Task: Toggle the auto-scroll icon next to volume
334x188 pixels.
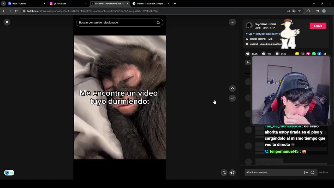Action: tap(224, 173)
